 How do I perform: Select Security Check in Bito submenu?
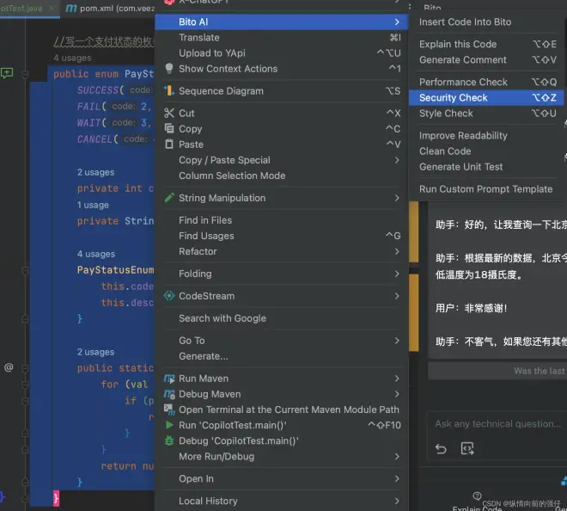point(454,98)
